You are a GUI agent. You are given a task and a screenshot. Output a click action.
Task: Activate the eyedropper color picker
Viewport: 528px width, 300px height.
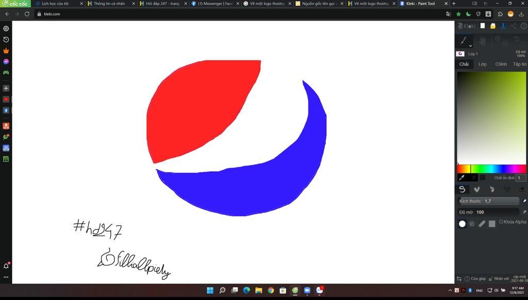tap(462, 178)
